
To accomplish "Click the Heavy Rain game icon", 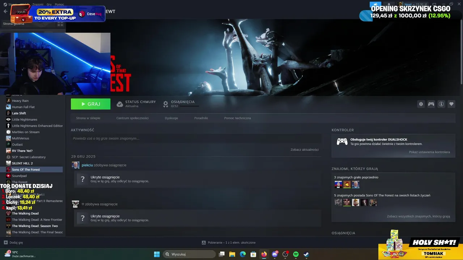I will (8, 101).
